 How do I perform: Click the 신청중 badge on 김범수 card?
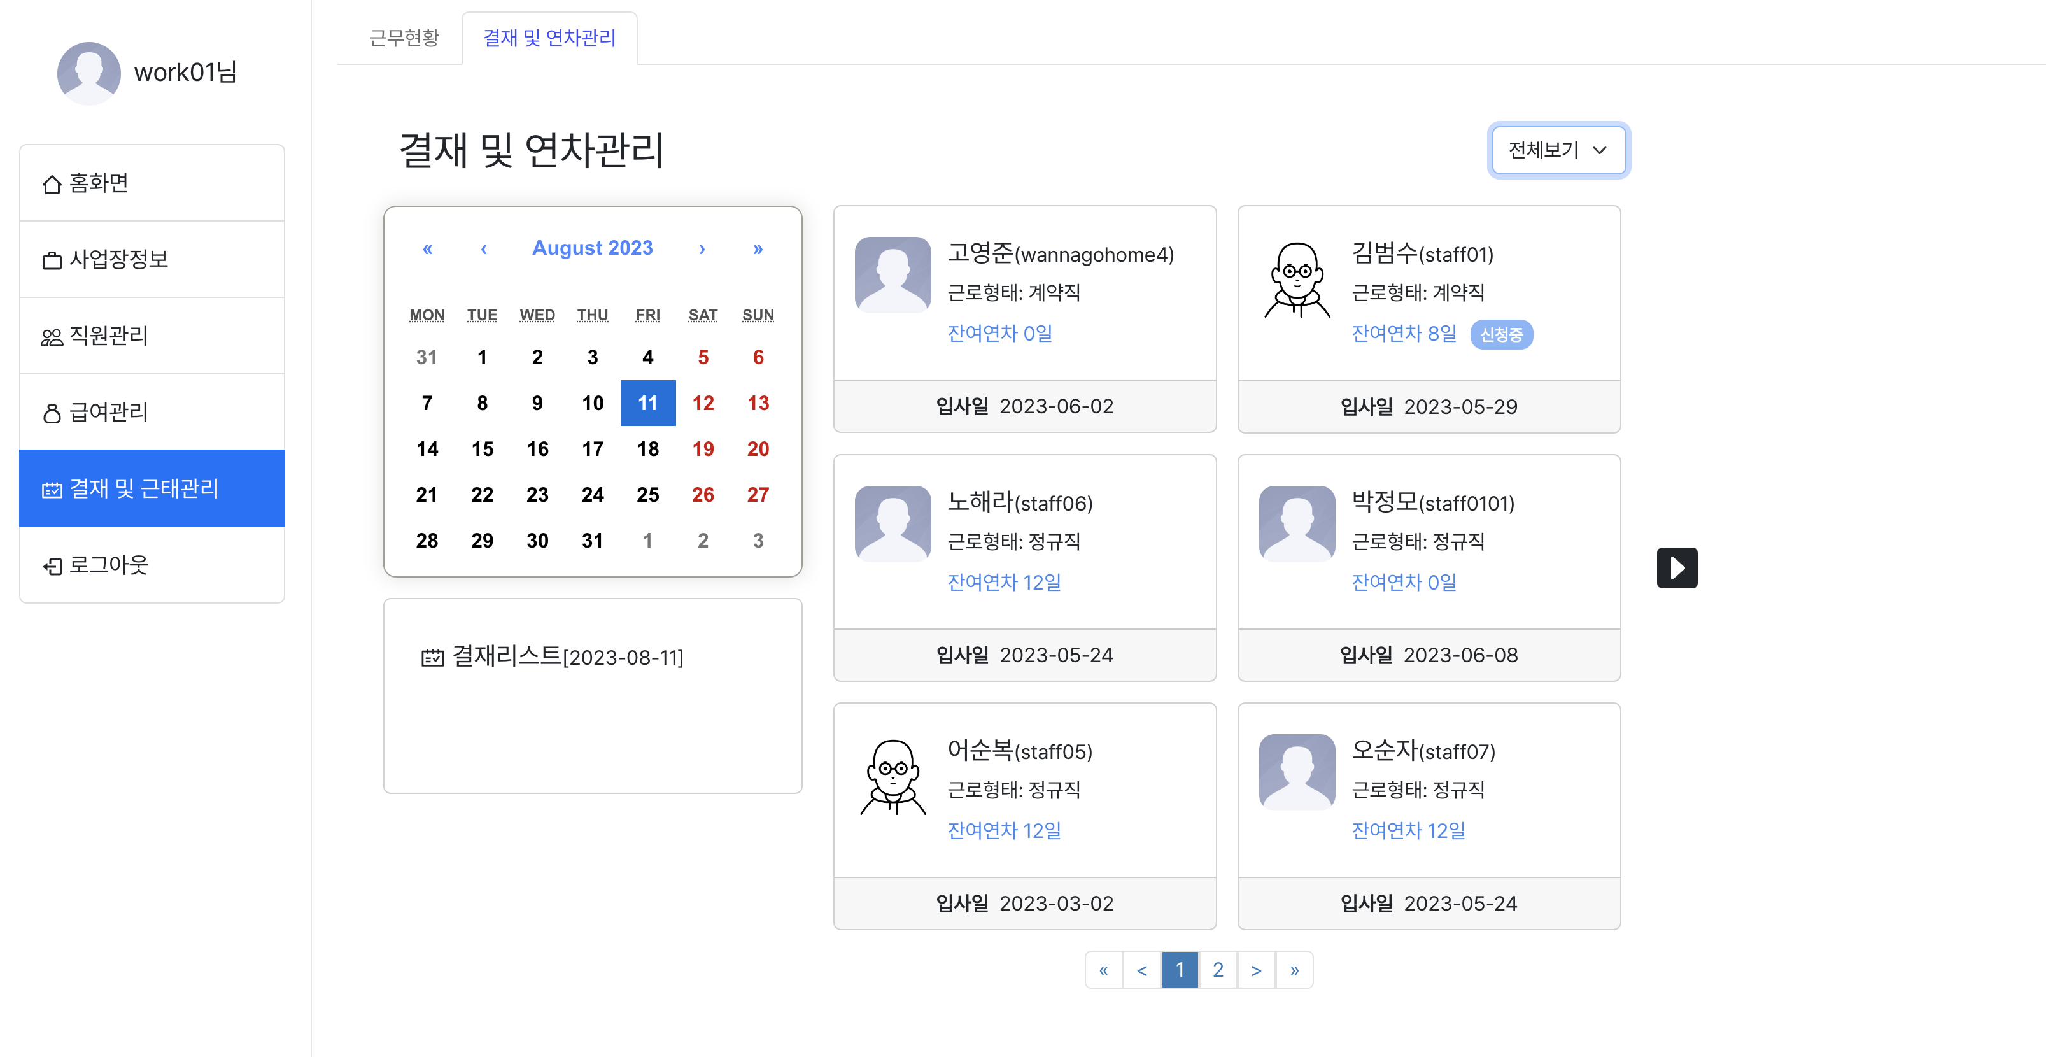pos(1500,334)
